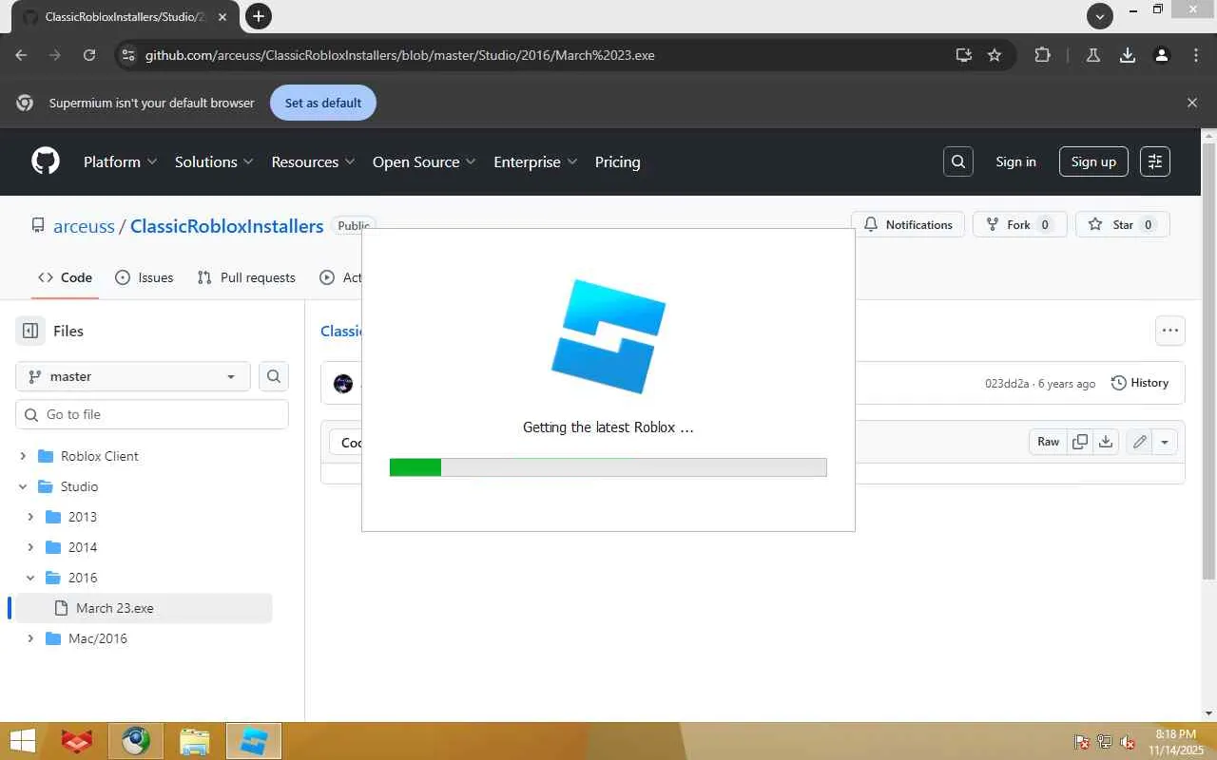
Task: Open File Explorer from the taskbar
Action: click(x=194, y=741)
